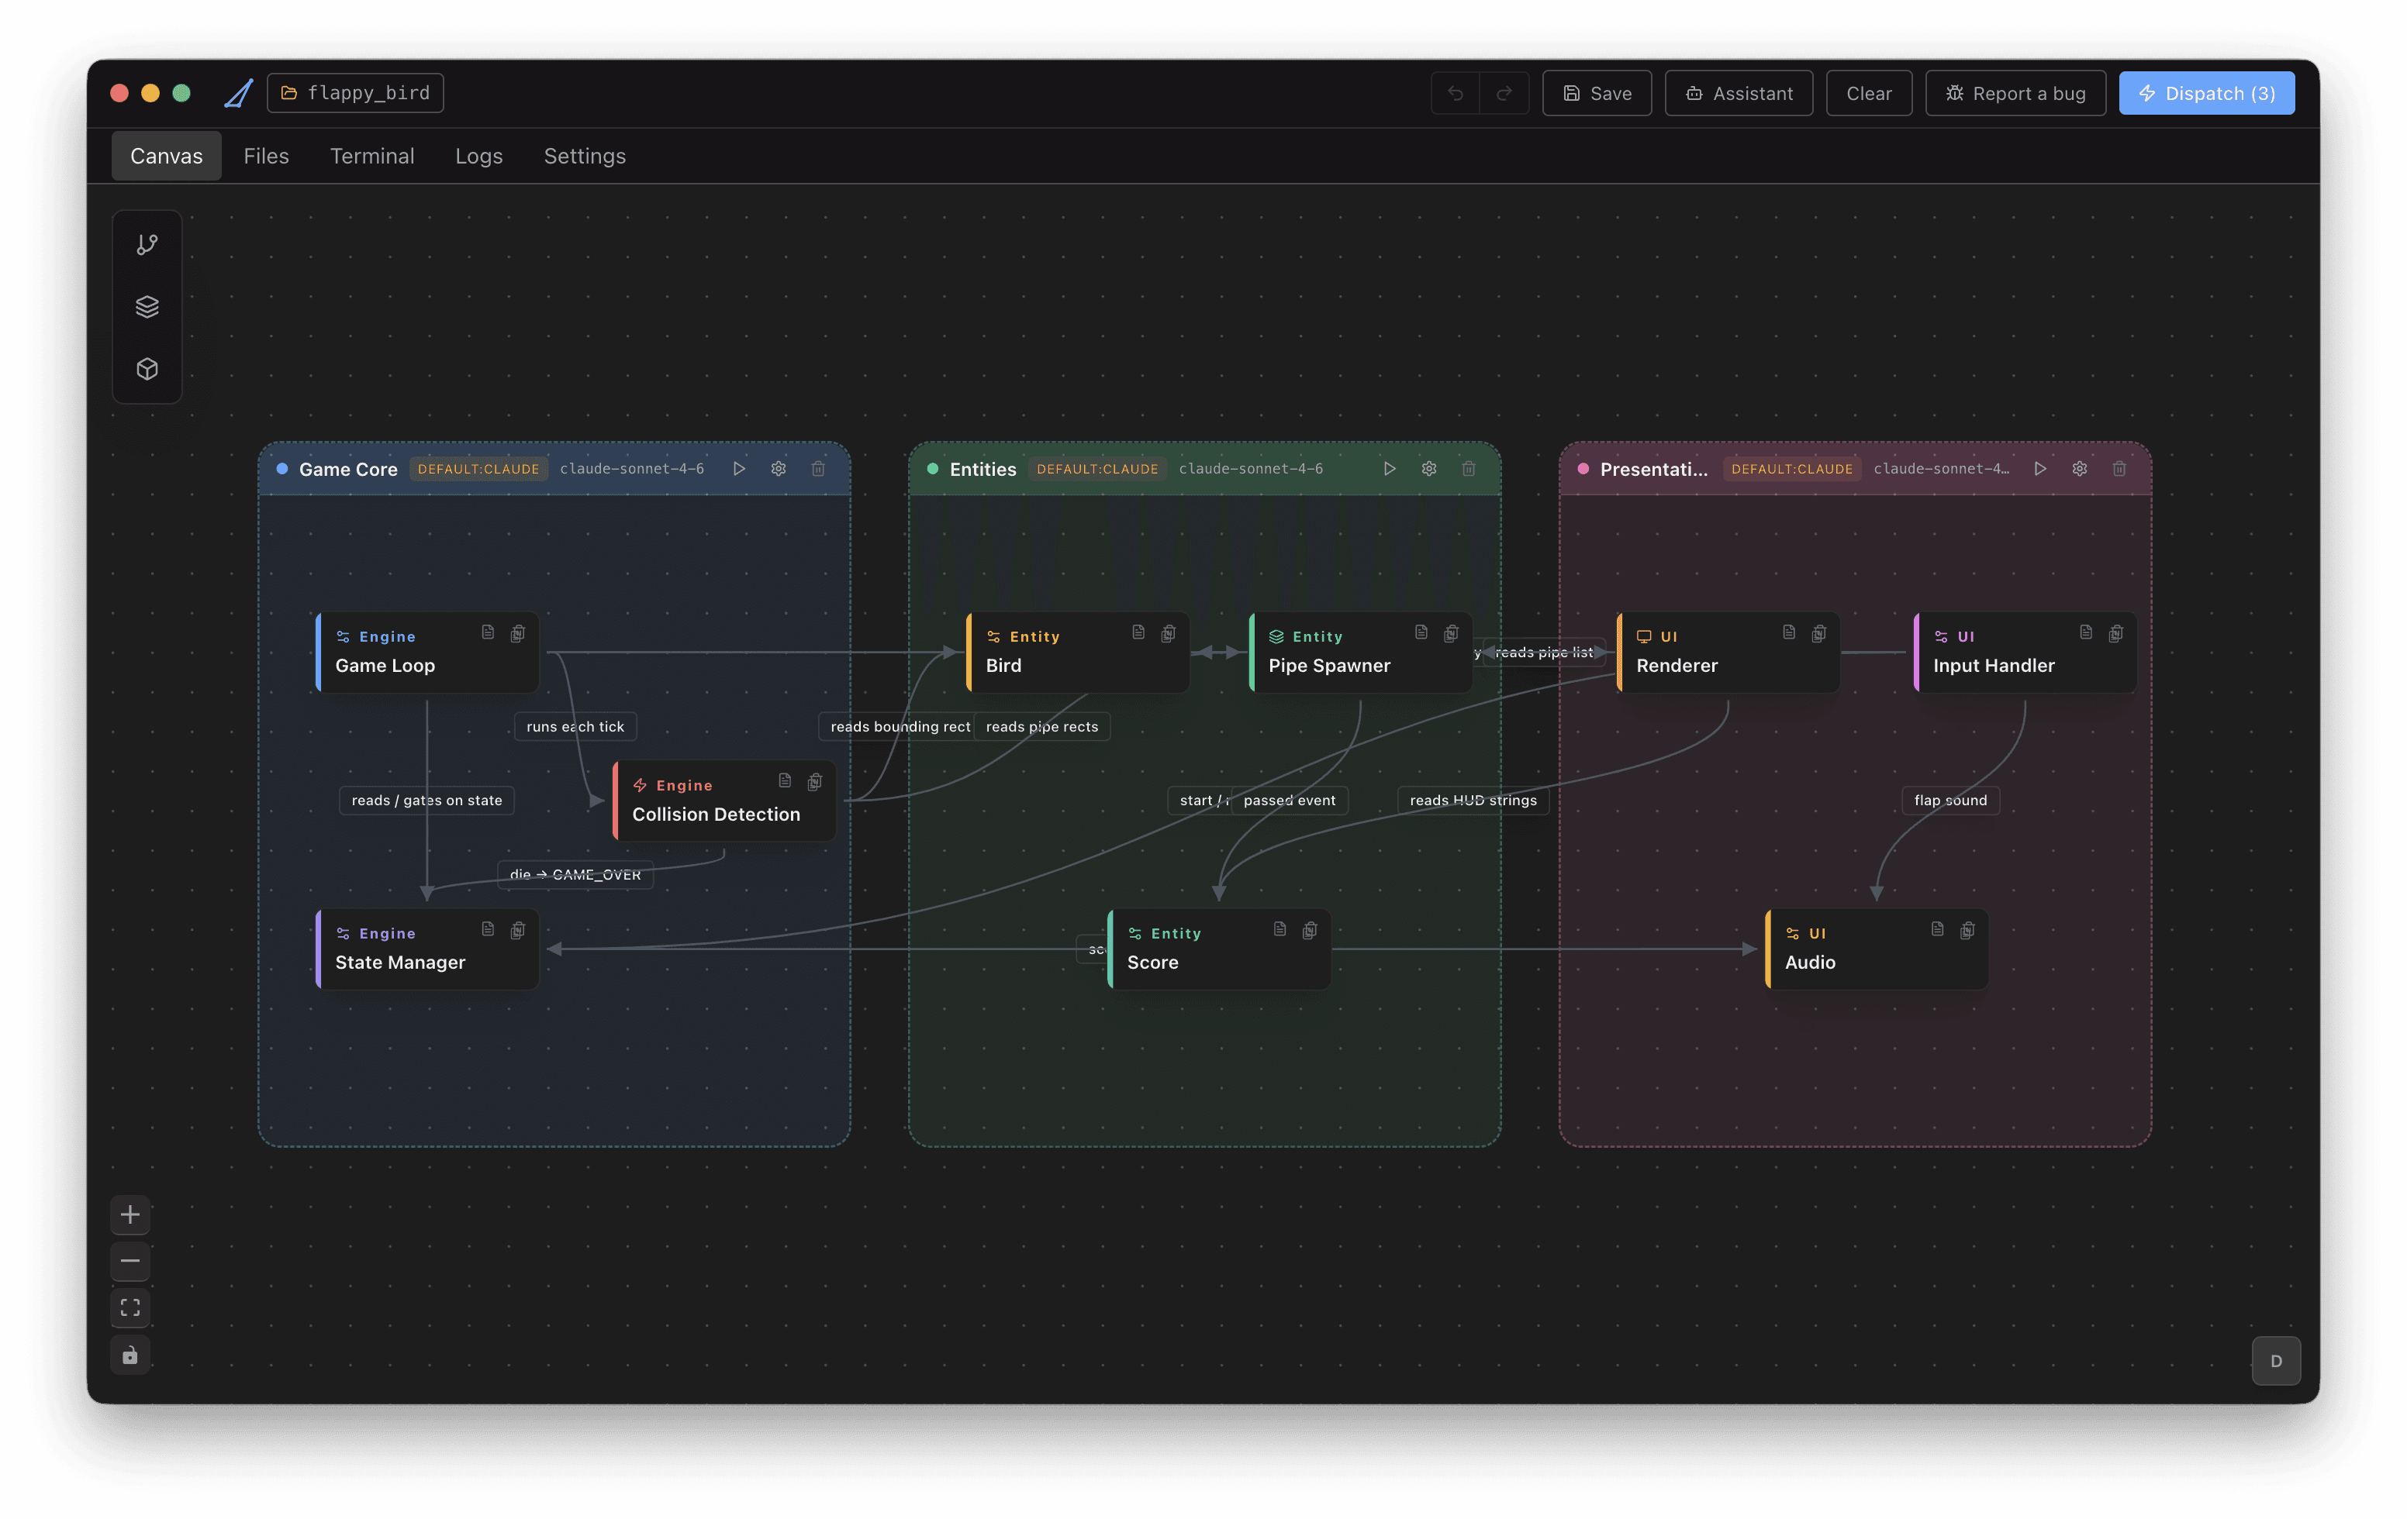Click the 'passed event' edge label

[1290, 800]
